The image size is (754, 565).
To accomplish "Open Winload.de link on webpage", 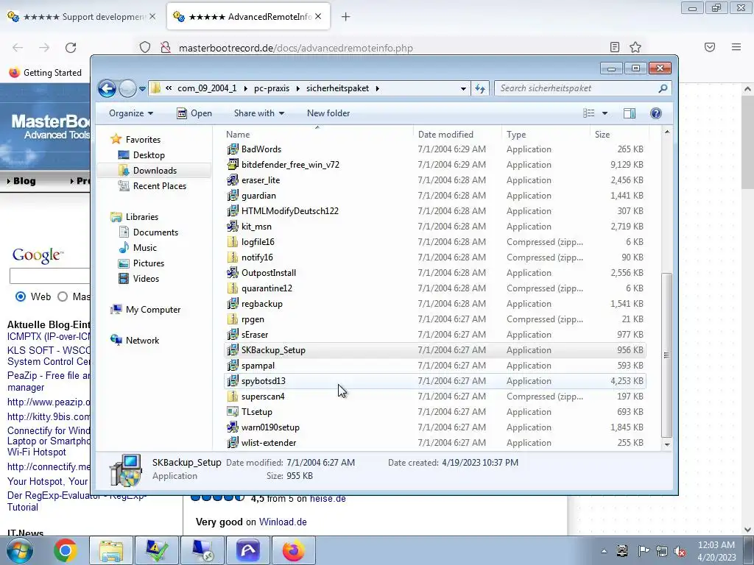I will pos(283,522).
